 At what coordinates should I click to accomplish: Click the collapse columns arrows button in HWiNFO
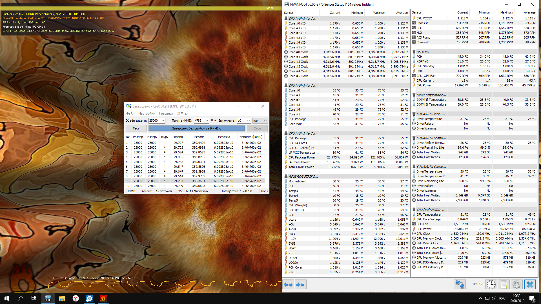pyautogui.click(x=300, y=285)
